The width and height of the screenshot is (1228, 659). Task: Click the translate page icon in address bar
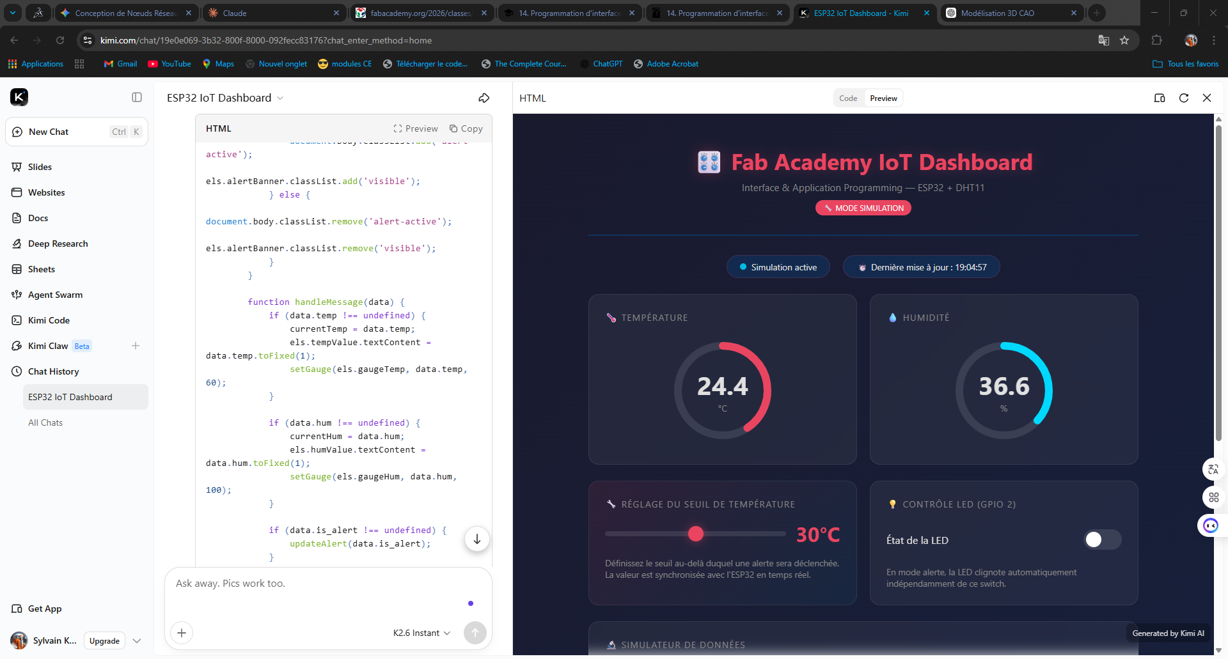point(1103,40)
